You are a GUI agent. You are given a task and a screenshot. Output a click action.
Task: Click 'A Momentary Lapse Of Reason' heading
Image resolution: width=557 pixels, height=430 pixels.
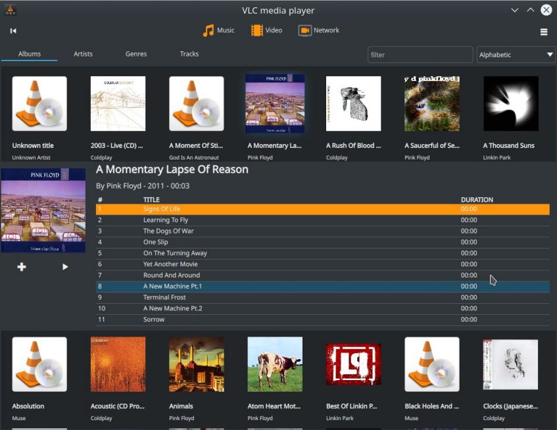[172, 170]
